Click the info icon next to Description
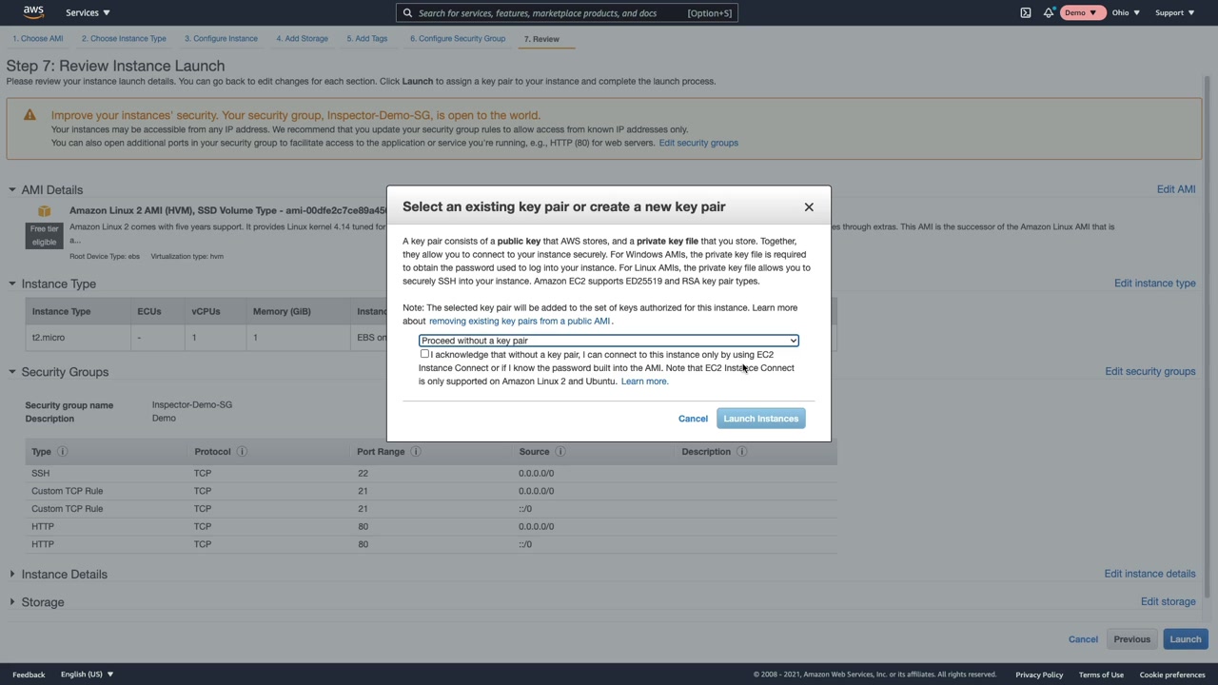Image resolution: width=1218 pixels, height=685 pixels. click(742, 452)
